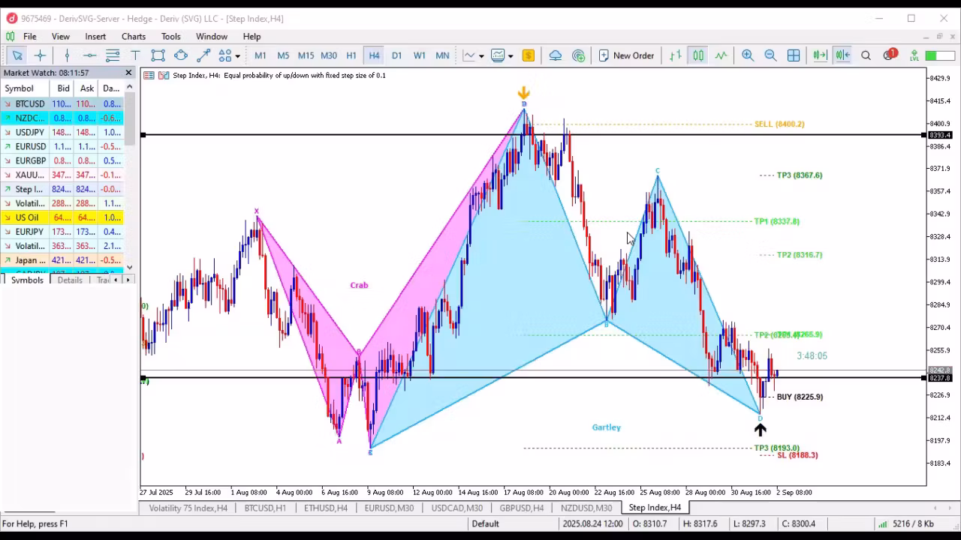
Task: Switch chart to M15 timeframe
Action: click(306, 55)
